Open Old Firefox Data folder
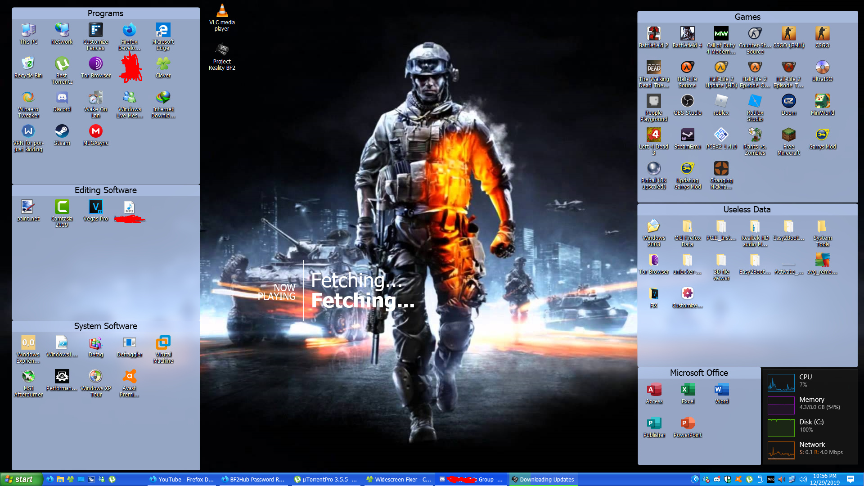This screenshot has width=864, height=486. [688, 233]
